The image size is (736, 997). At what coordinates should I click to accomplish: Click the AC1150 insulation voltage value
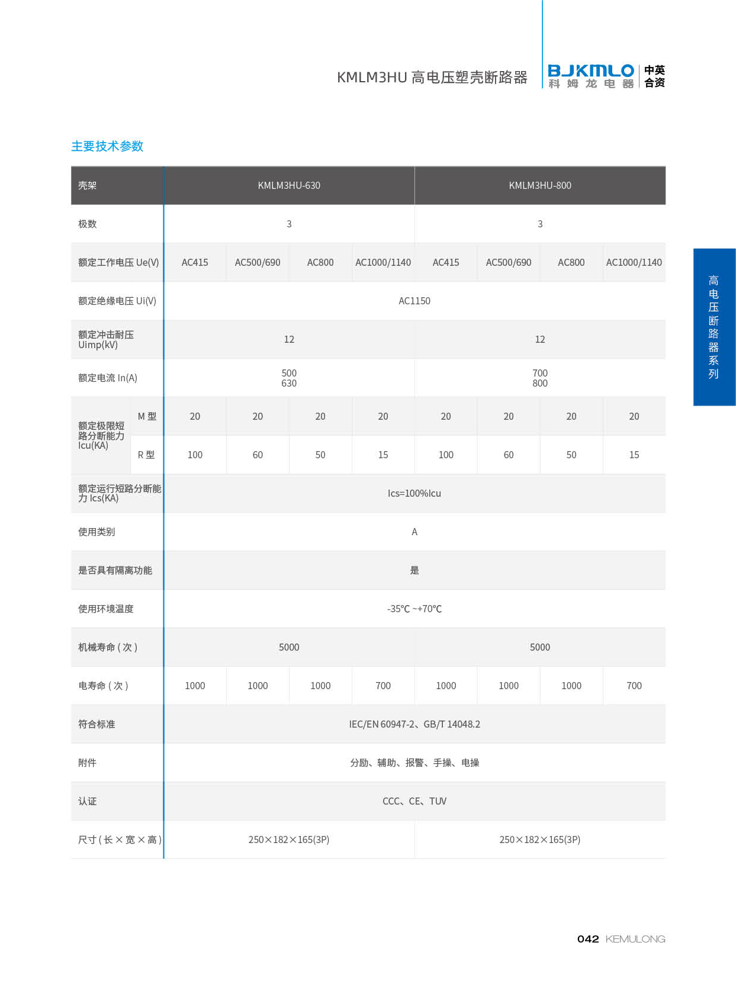pos(414,301)
